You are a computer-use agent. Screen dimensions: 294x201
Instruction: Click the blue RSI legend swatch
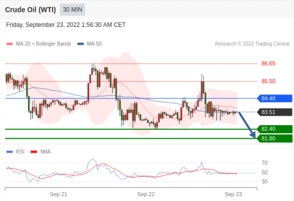pos(9,152)
